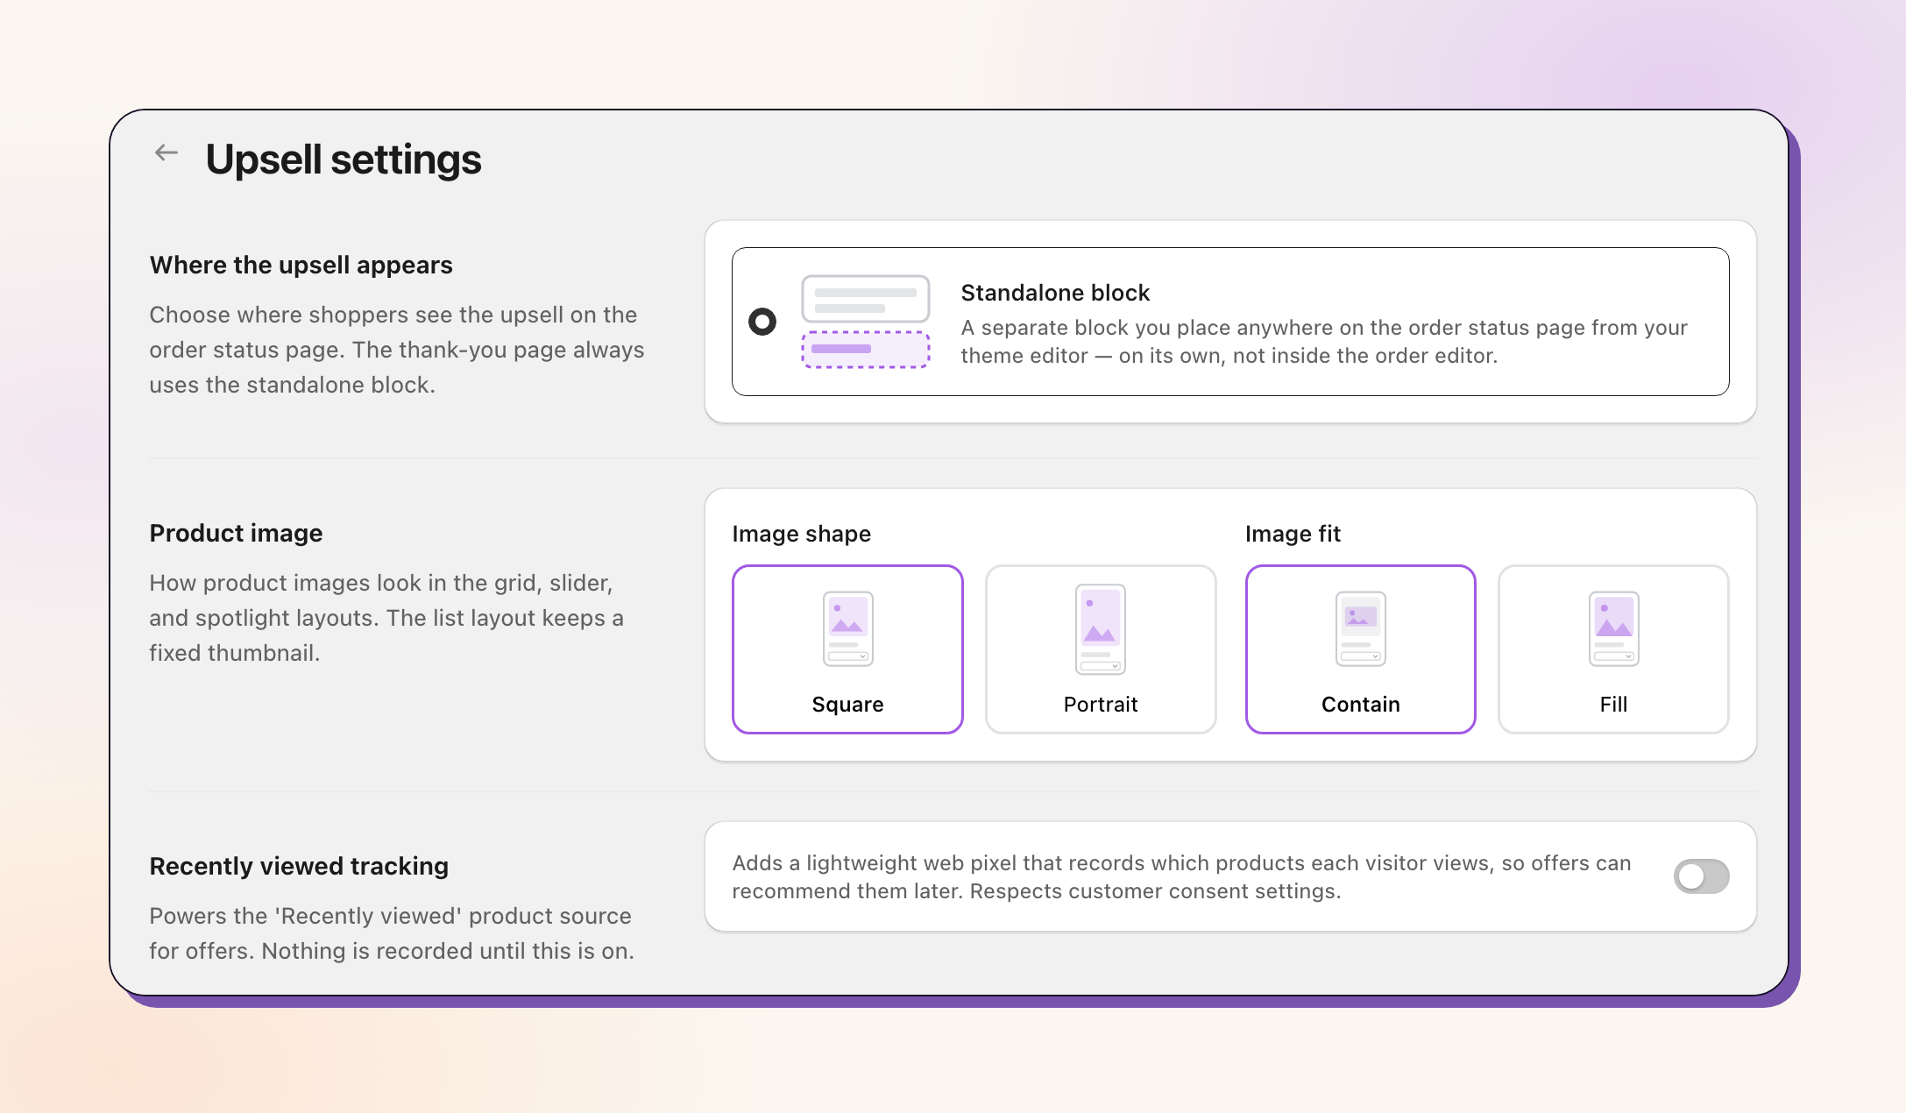1906x1113 pixels.
Task: Click the Where the upsell appears heading
Action: [301, 265]
